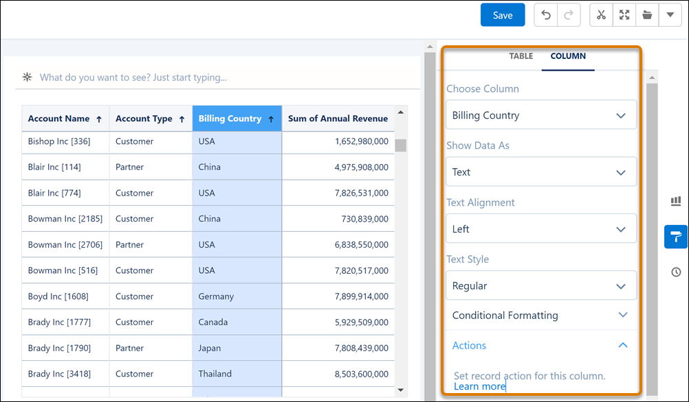Open the Choose Column dropdown
The width and height of the screenshot is (689, 402).
pos(540,115)
